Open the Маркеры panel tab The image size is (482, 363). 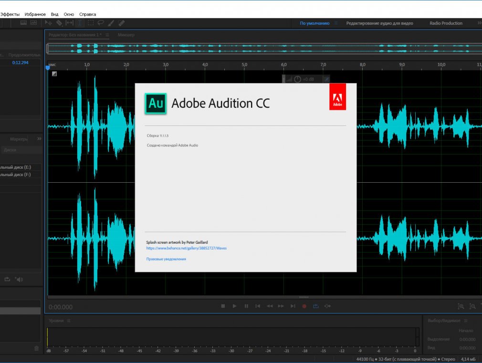[x=19, y=139]
